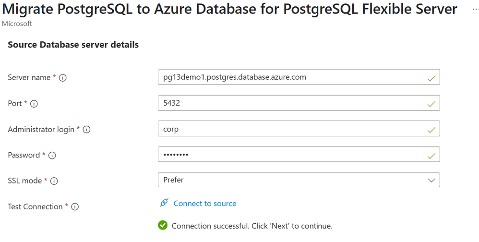Screen dimensions: 479x242
Task: Click the plug icon beside Connect to source
Action: pos(164,203)
